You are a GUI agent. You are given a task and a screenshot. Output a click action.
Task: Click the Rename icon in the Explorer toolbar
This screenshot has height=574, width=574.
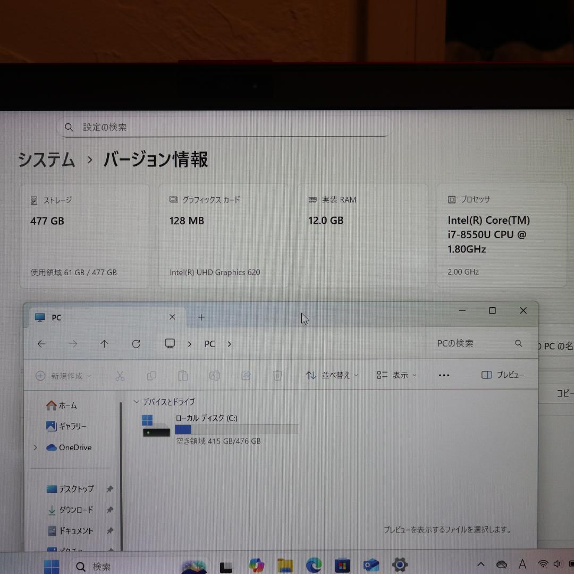pyautogui.click(x=214, y=375)
